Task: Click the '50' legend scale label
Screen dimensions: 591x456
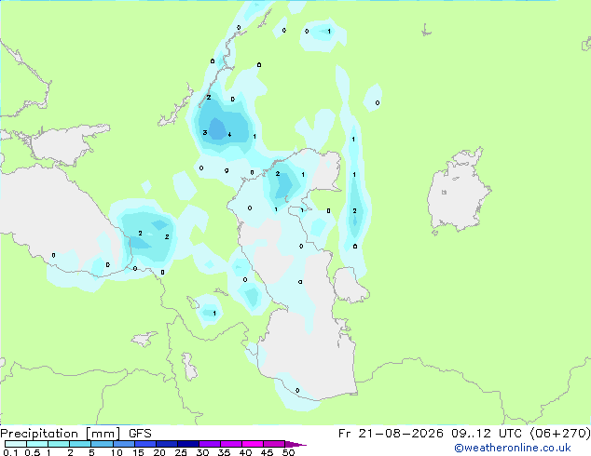Action: point(288,452)
